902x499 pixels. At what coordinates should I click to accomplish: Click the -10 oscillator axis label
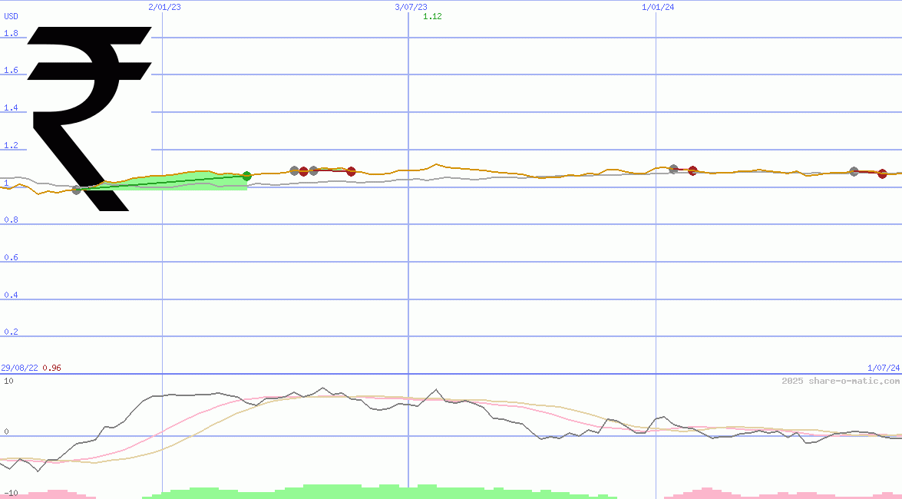pos(10,494)
